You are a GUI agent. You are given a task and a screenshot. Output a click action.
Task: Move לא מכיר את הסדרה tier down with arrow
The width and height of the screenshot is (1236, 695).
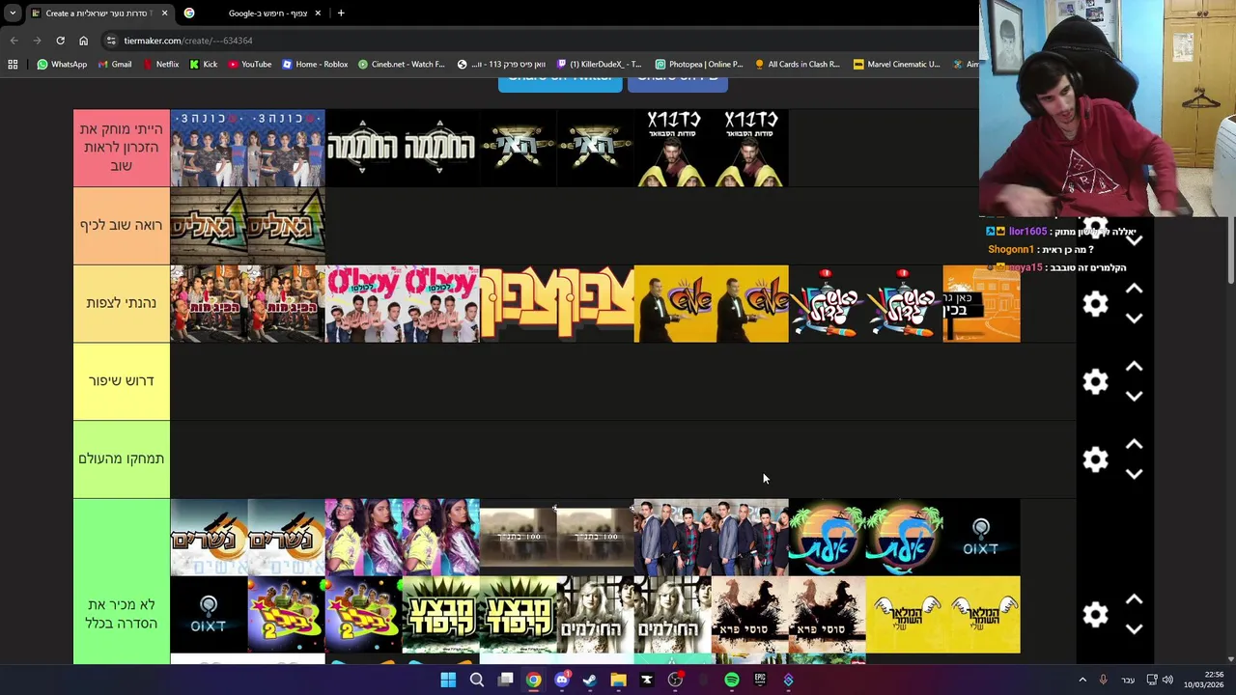(x=1135, y=629)
